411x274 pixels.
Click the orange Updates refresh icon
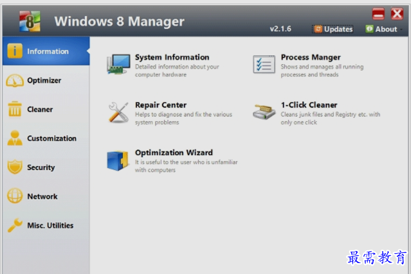point(318,29)
